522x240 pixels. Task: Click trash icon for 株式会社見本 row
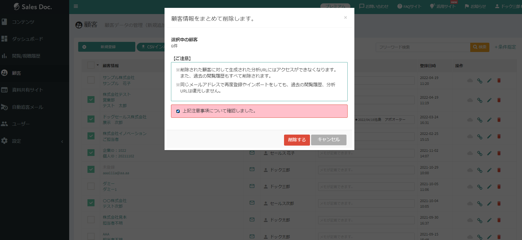tap(499, 220)
